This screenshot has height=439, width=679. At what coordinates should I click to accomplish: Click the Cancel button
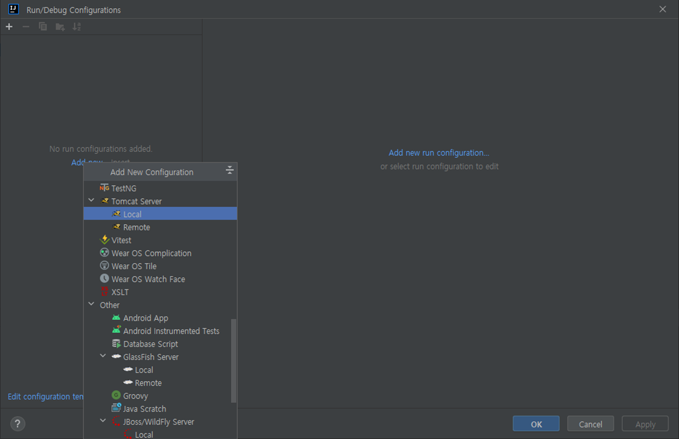[x=590, y=424]
